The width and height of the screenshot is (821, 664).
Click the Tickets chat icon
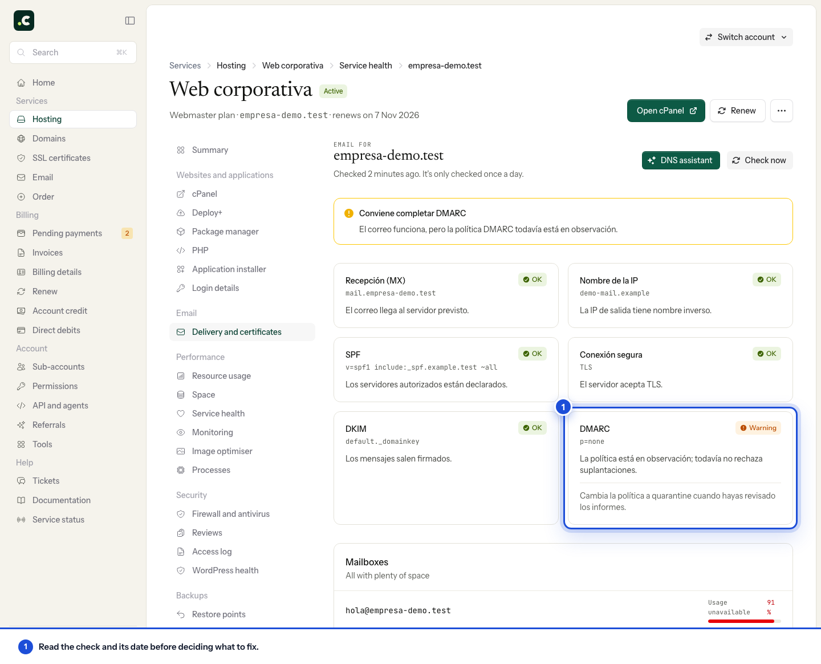point(21,481)
